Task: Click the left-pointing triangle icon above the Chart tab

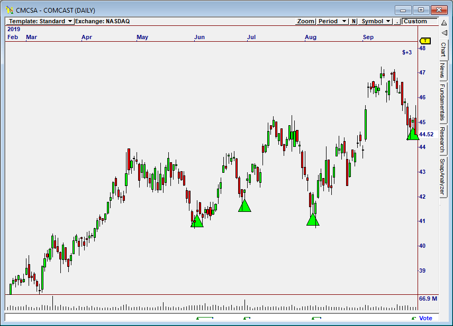Action: [445, 33]
